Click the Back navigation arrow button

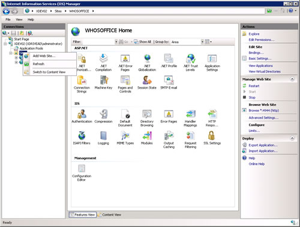point(6,11)
